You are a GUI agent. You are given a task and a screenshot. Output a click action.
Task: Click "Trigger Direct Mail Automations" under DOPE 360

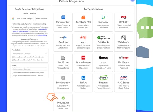pyautogui.click(x=124, y=26)
